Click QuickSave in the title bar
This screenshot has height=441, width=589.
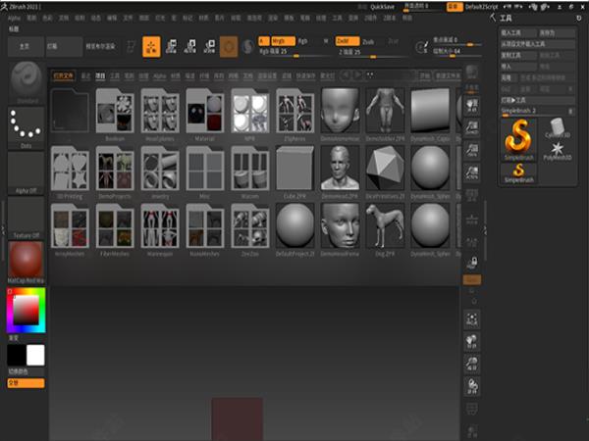pyautogui.click(x=383, y=7)
